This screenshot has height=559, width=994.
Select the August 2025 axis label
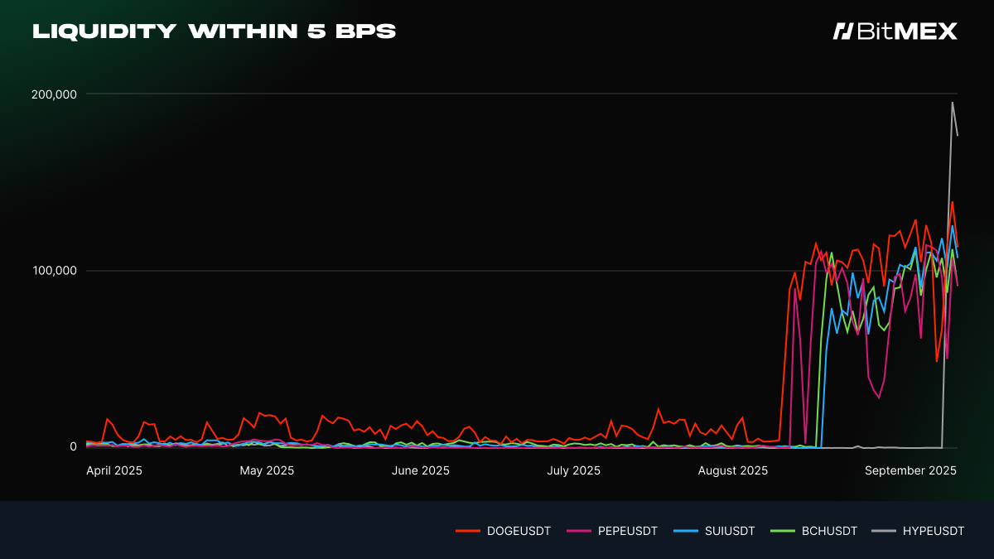point(733,470)
